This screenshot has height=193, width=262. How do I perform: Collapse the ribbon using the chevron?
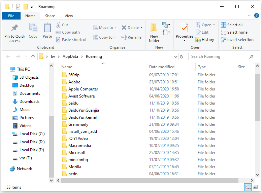249,16
